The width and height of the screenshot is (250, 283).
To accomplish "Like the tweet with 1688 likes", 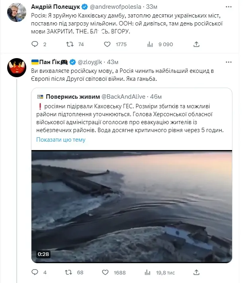I will (107, 273).
